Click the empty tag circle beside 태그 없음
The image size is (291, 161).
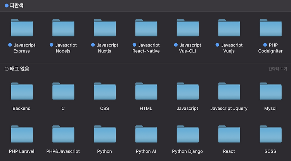point(7,69)
